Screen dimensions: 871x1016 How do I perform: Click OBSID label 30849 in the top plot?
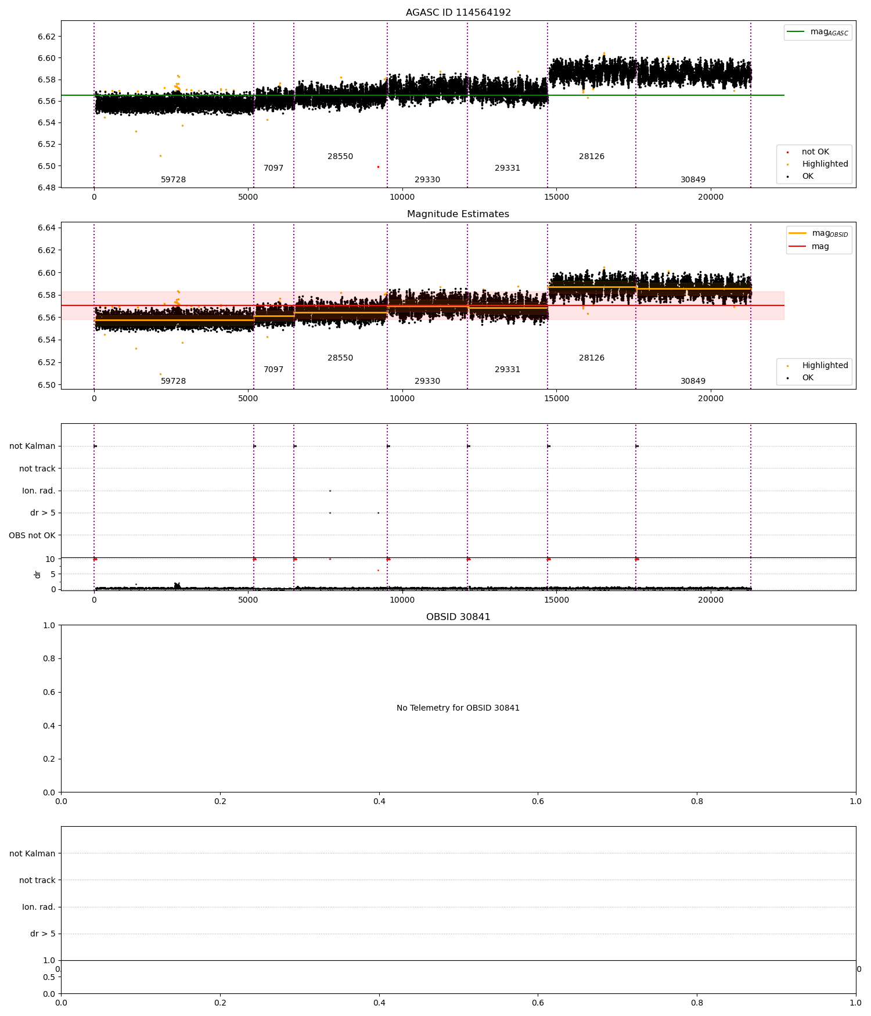pyautogui.click(x=693, y=180)
